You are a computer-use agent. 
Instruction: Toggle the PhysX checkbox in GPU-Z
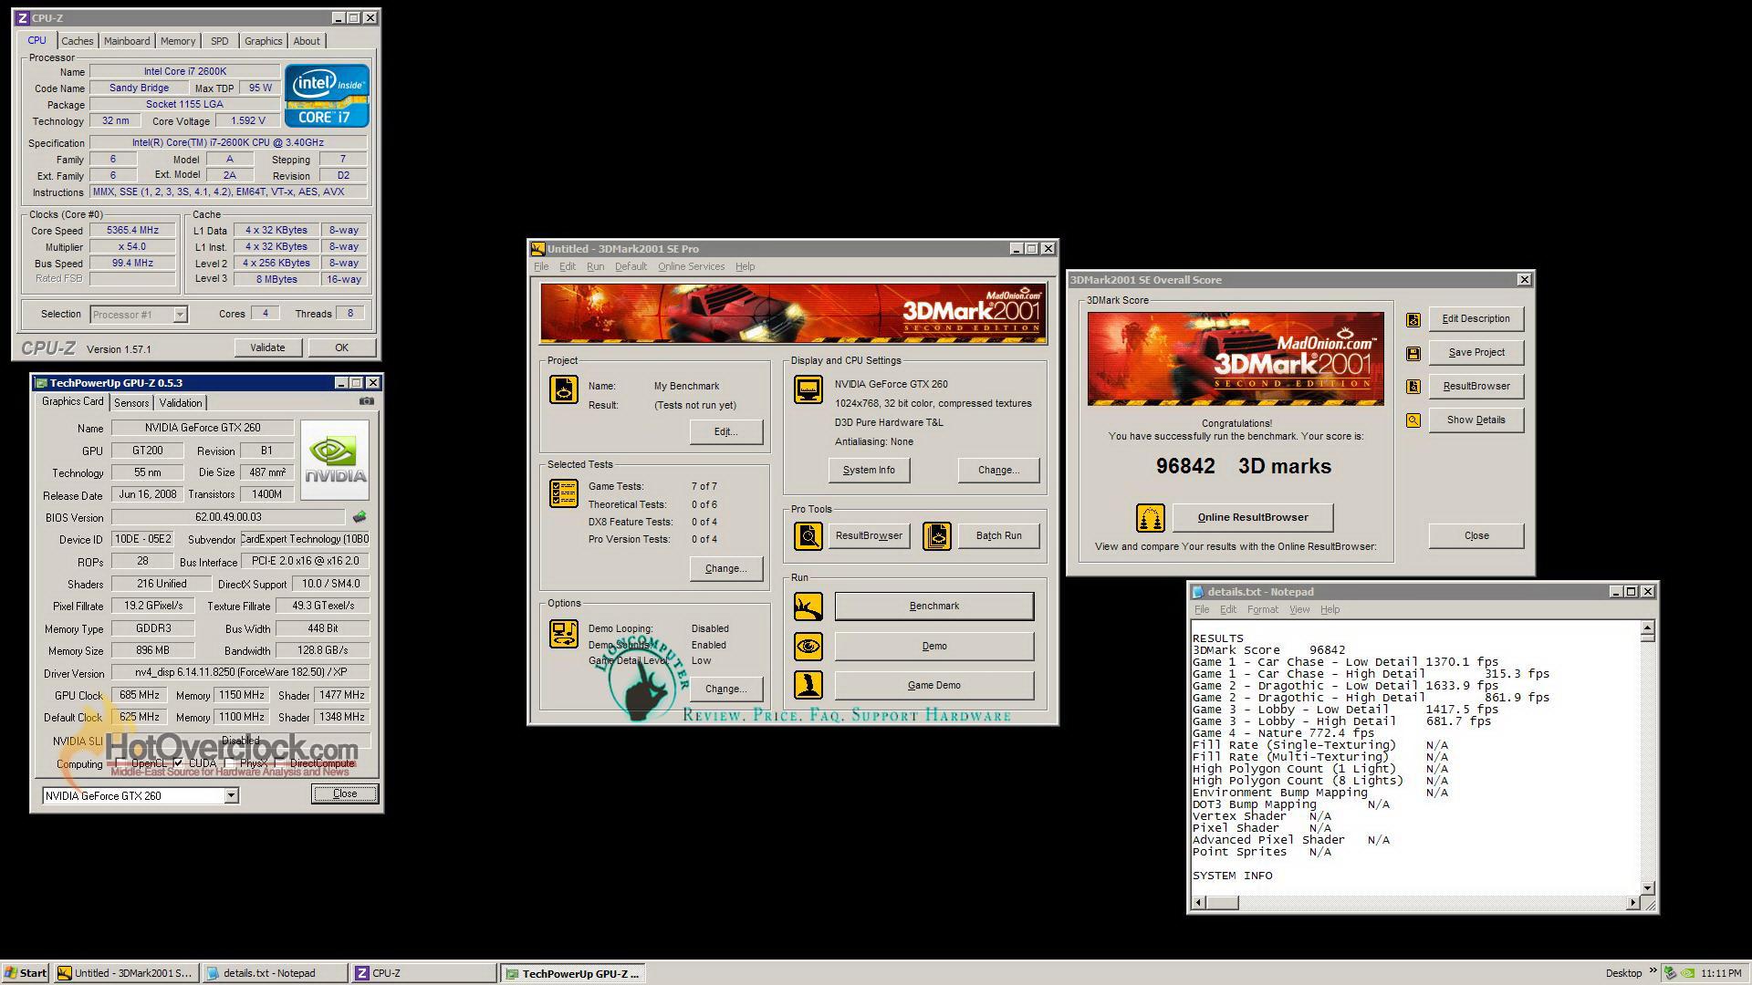tap(229, 763)
